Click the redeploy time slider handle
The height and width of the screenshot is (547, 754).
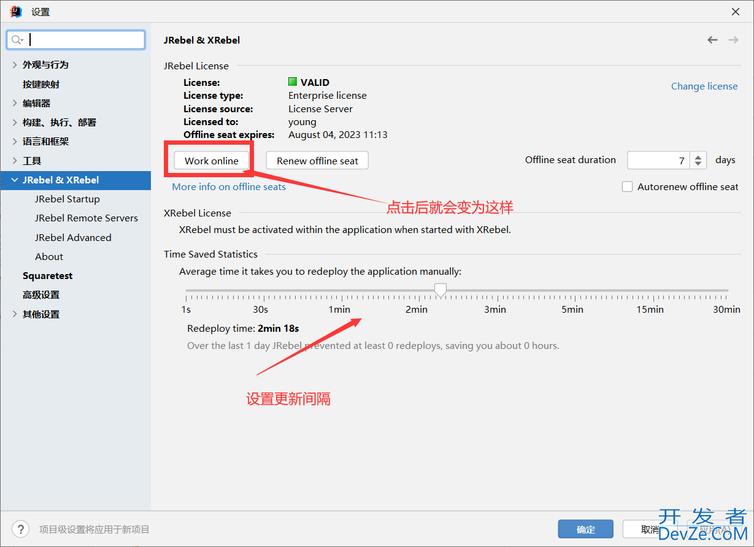pyautogui.click(x=440, y=290)
